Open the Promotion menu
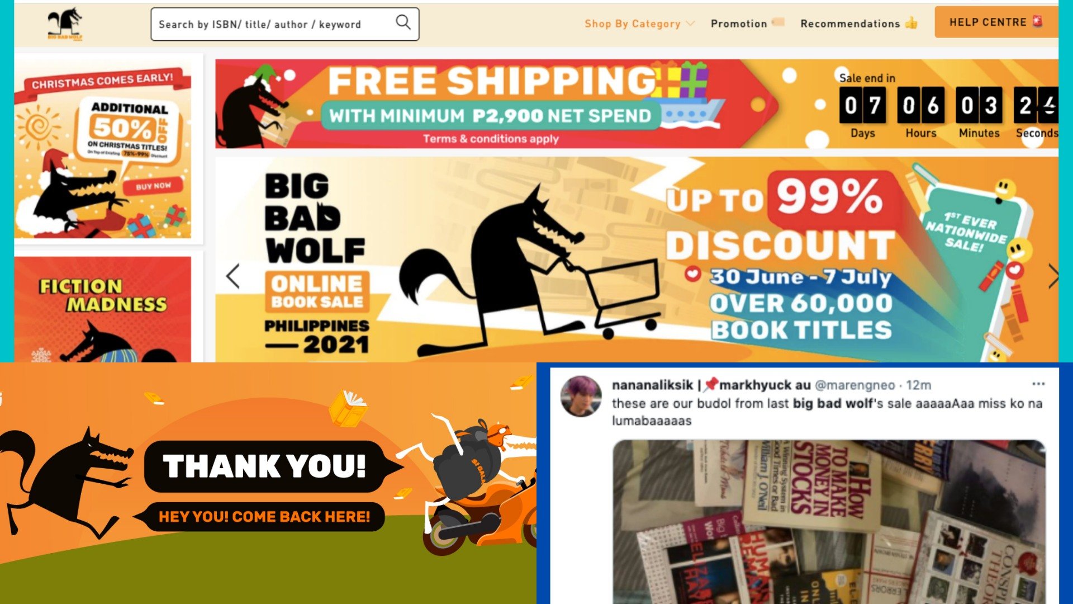Image resolution: width=1073 pixels, height=604 pixels. (x=747, y=23)
